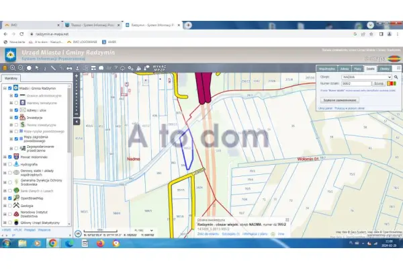Choose the measure line tool
The image size is (403, 269).
(53, 68)
